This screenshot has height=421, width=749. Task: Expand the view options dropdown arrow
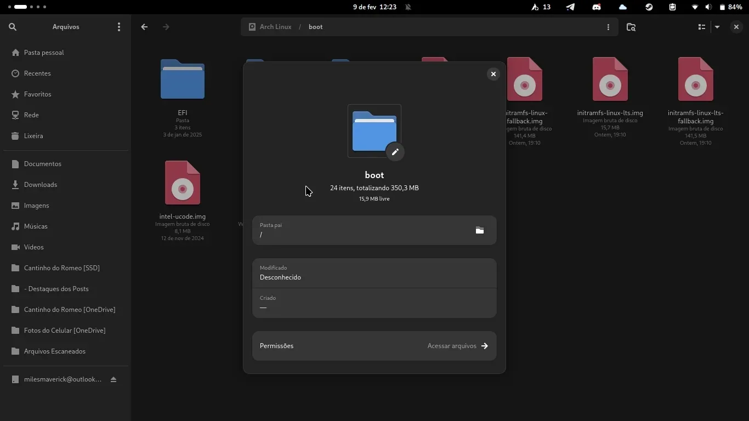(717, 27)
